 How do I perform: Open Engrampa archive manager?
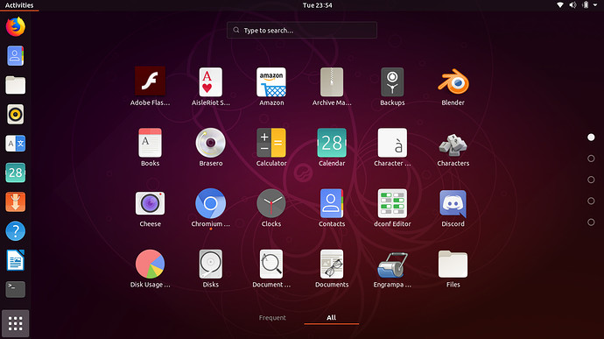pyautogui.click(x=392, y=265)
